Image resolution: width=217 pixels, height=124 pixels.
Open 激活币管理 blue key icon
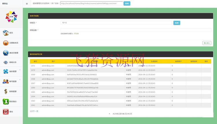[x=5, y=53]
